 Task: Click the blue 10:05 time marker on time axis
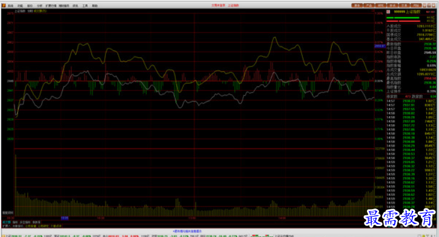point(65,218)
